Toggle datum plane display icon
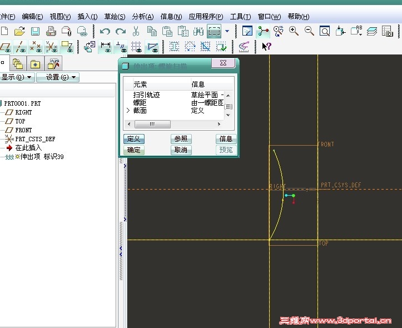 [5, 47]
